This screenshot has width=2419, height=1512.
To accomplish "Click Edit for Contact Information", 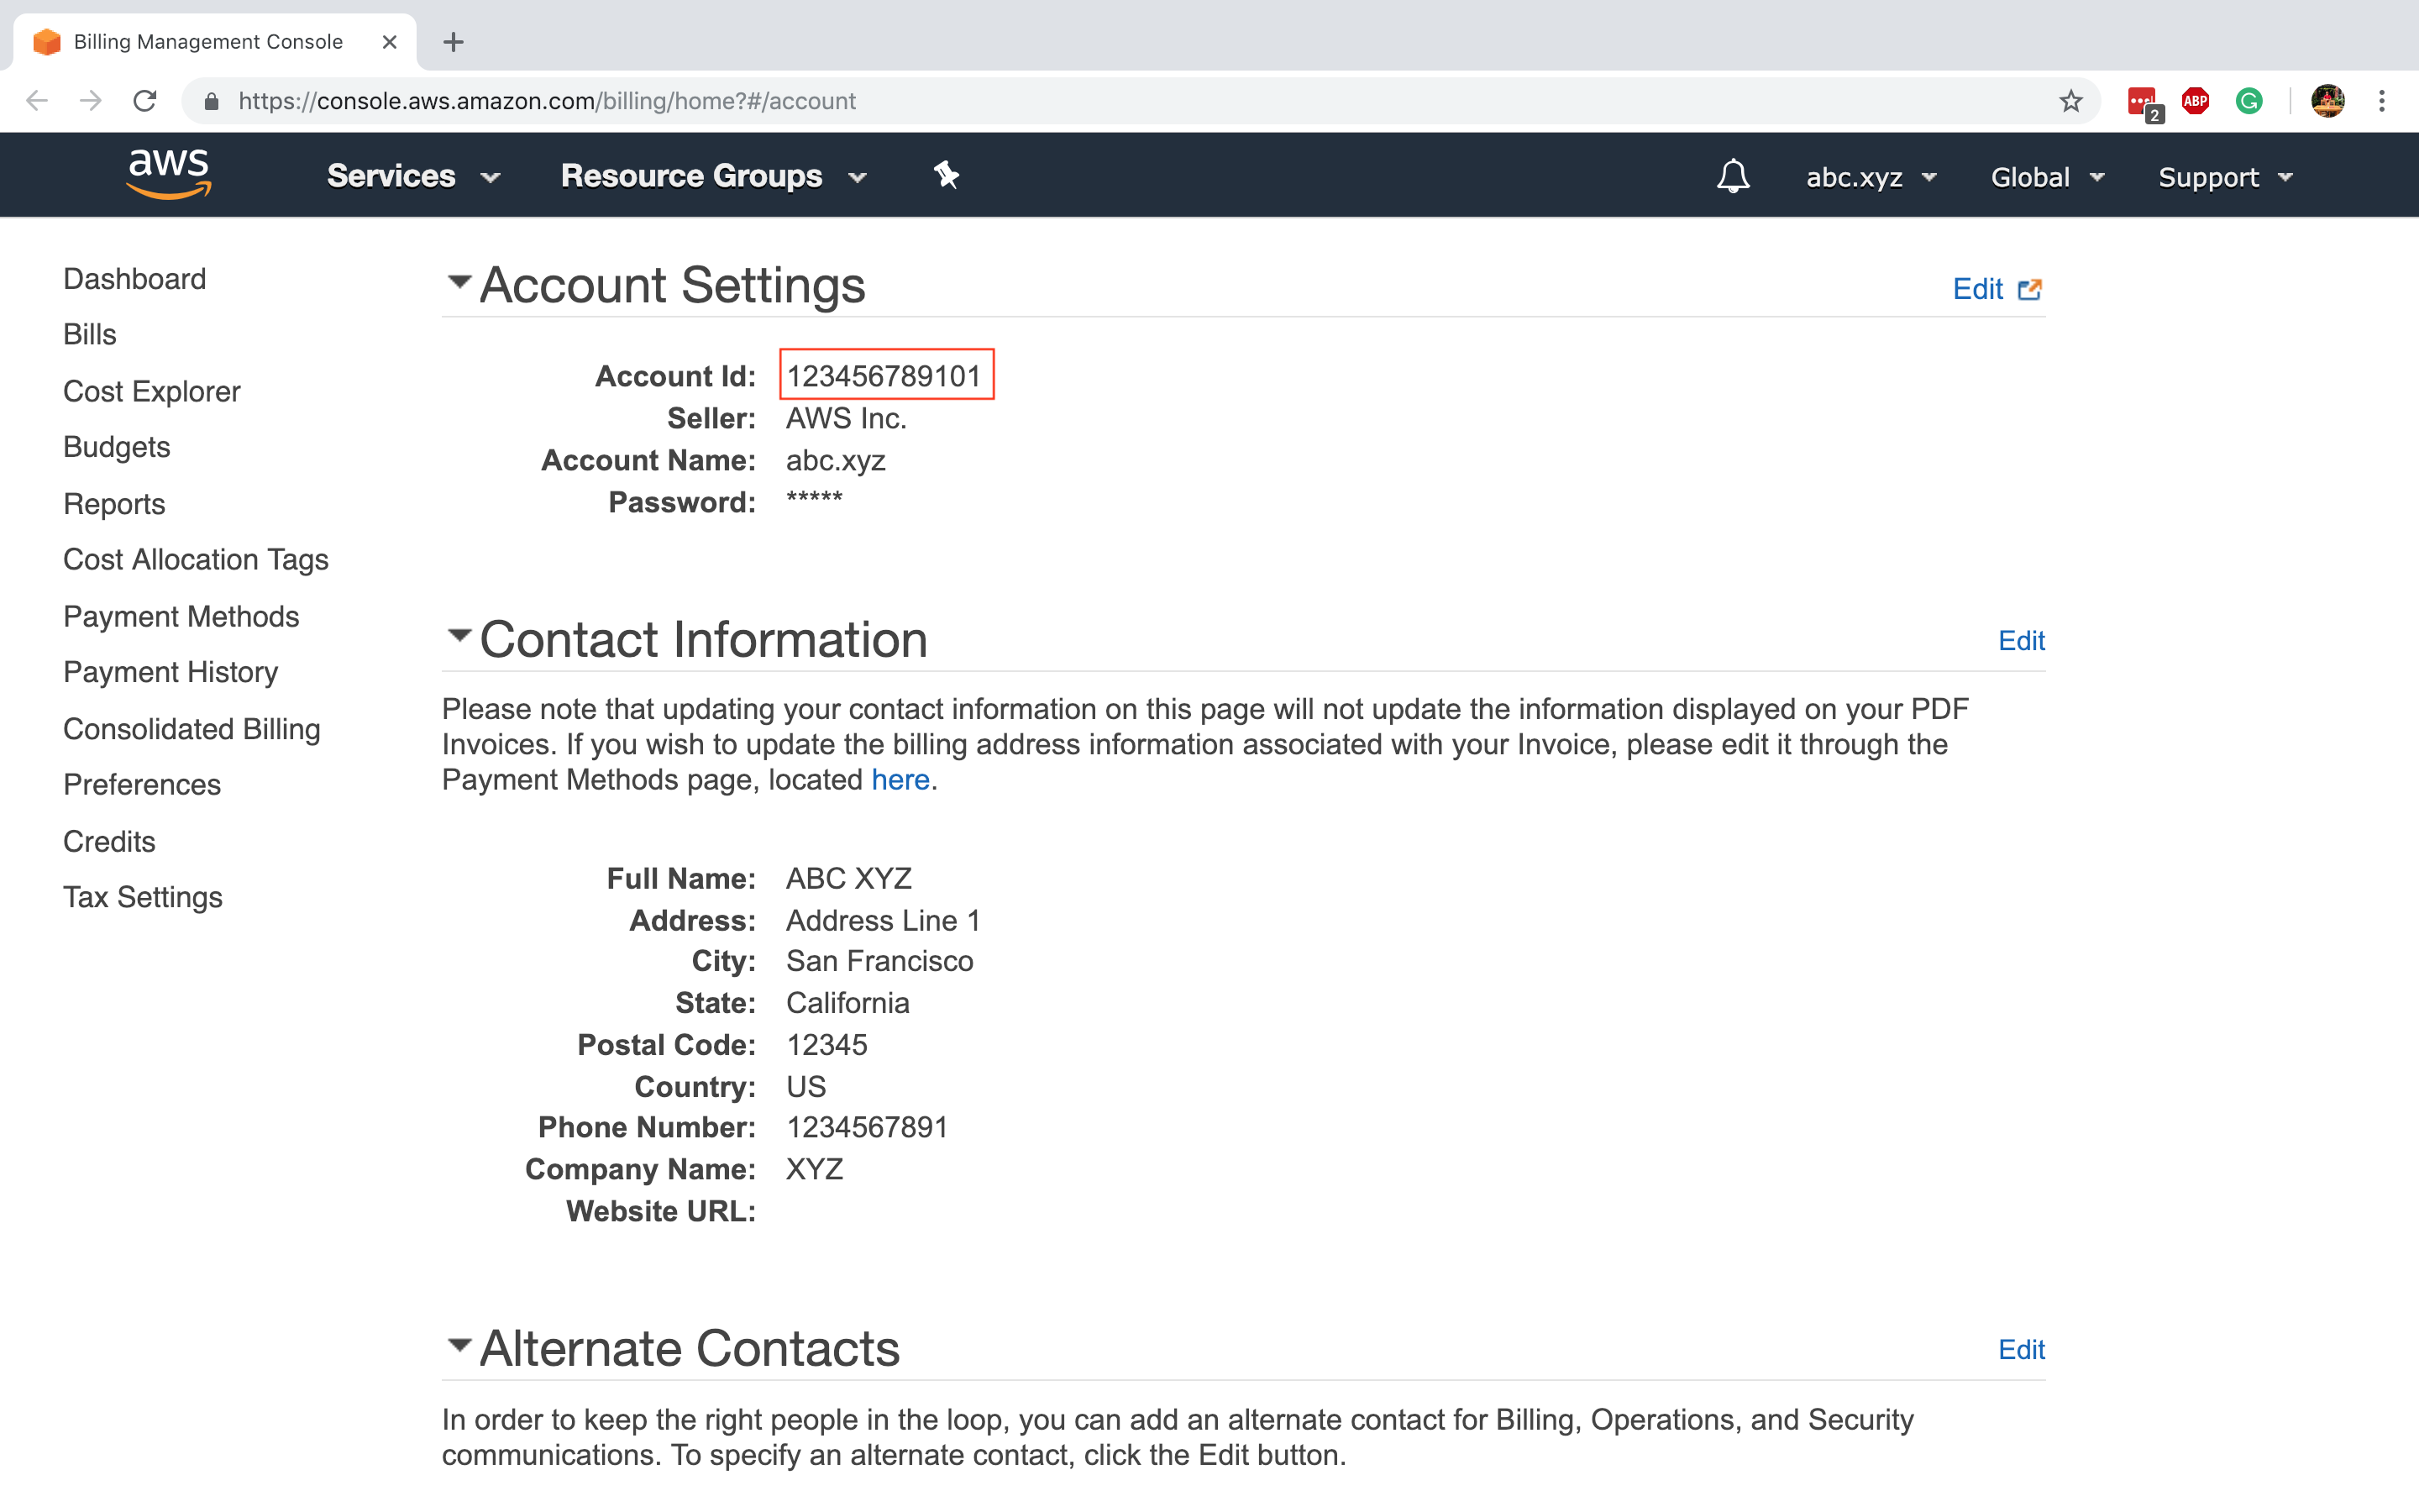I will click(2022, 639).
